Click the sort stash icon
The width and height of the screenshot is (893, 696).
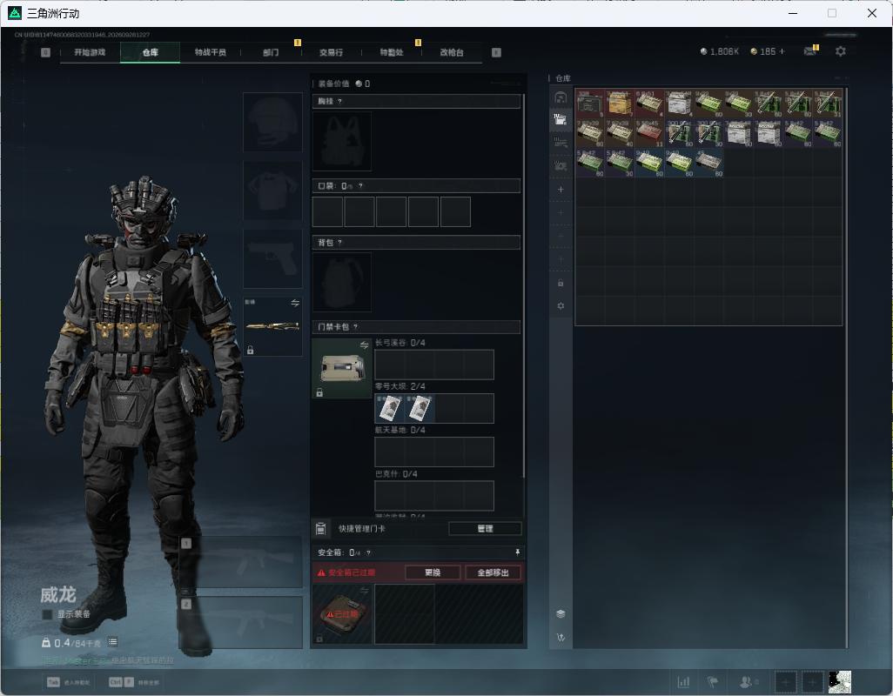[561, 638]
